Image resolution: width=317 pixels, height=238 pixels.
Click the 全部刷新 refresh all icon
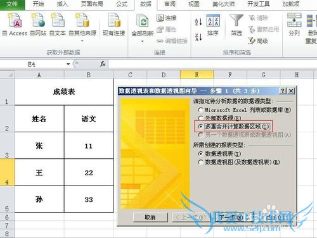pyautogui.click(x=143, y=21)
